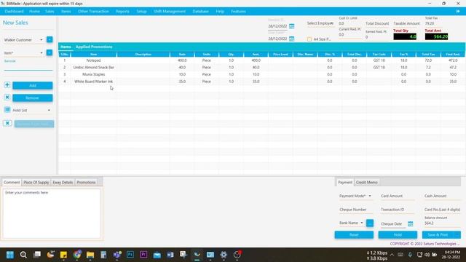This screenshot has height=262, width=466.
Task: Click in the comments text area
Action: pyautogui.click(x=52, y=213)
